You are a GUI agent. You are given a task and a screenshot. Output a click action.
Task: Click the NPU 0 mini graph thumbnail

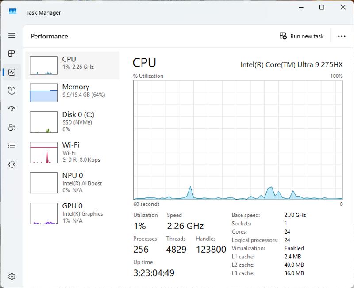[x=43, y=183]
